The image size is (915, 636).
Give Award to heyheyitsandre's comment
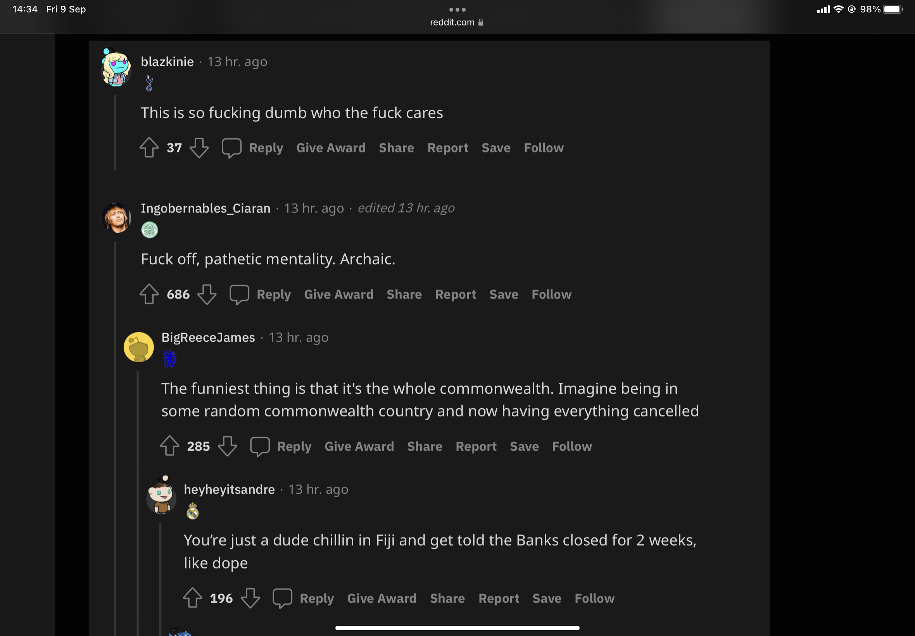[x=382, y=598]
